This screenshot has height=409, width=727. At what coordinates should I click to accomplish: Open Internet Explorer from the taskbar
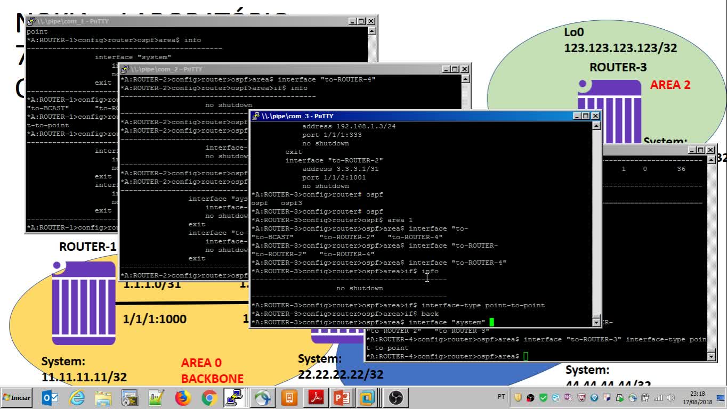pyautogui.click(x=77, y=397)
